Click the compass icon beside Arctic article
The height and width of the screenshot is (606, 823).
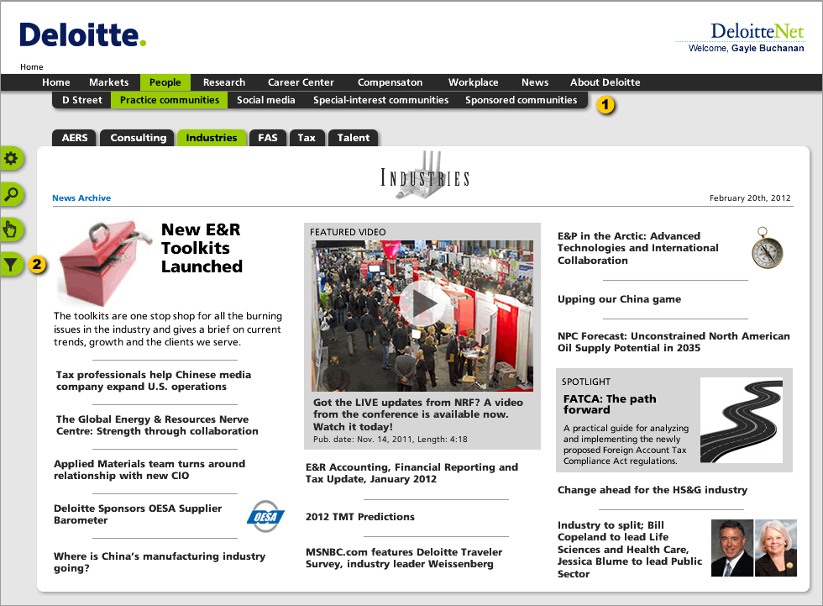pyautogui.click(x=767, y=248)
